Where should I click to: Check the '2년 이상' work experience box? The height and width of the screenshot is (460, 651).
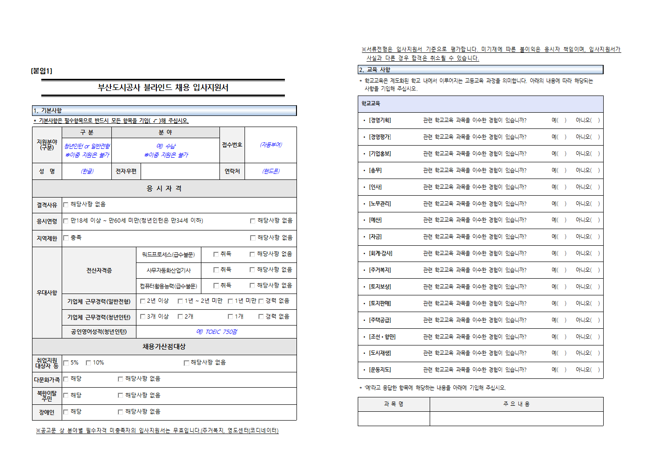[x=143, y=301]
